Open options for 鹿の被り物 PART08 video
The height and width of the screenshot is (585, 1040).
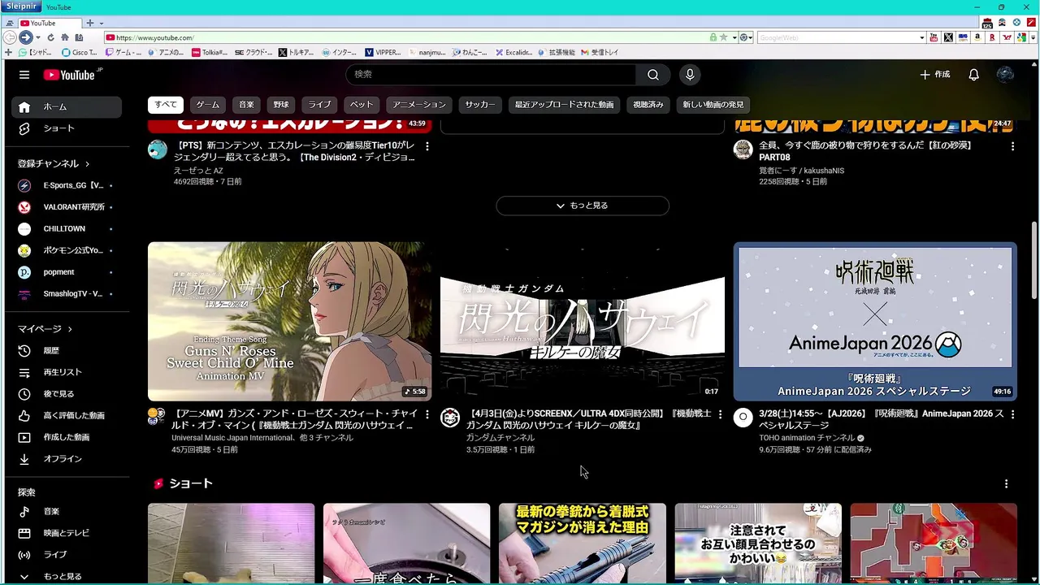click(x=1012, y=146)
